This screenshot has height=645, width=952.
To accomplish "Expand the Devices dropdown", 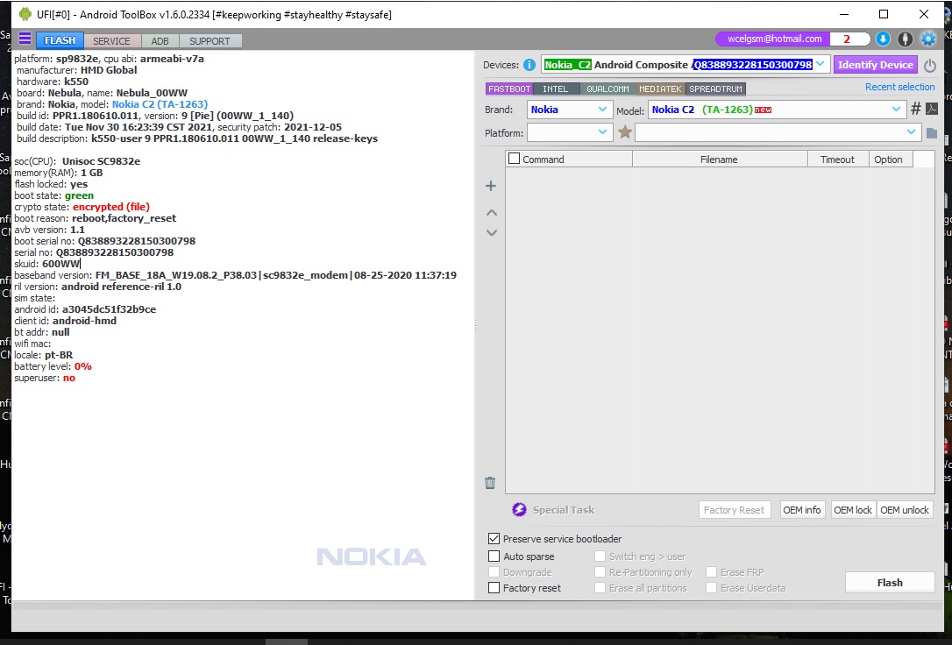I will point(821,64).
